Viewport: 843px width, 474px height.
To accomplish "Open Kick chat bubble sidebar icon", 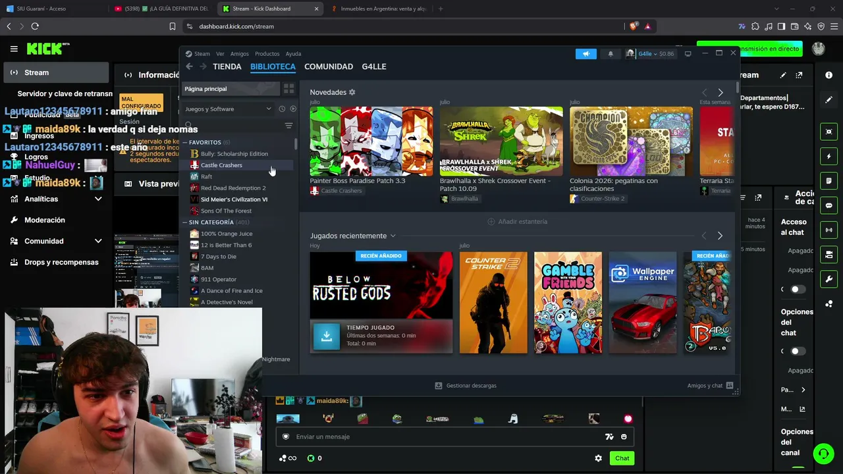I will (829, 205).
